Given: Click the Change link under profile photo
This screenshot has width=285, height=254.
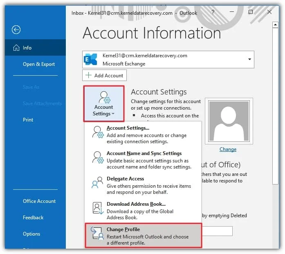Looking at the screenshot, I should [228, 149].
